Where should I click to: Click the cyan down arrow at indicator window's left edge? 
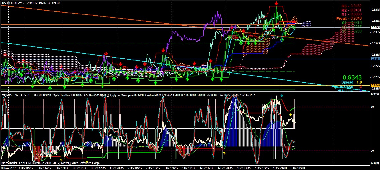click(x=10, y=134)
